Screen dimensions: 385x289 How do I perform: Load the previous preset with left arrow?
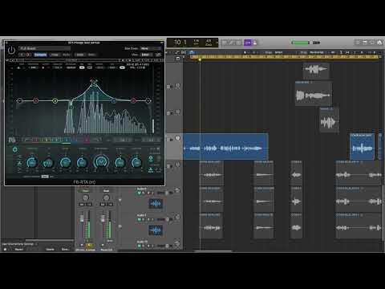point(22,55)
